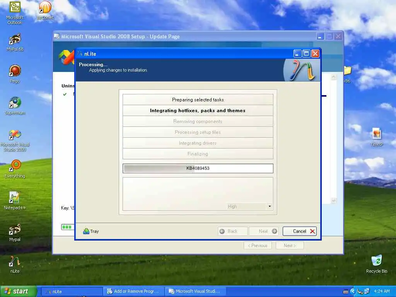Cancel the nLite processing
Screen dimensions: 396x297
[x=300, y=231]
